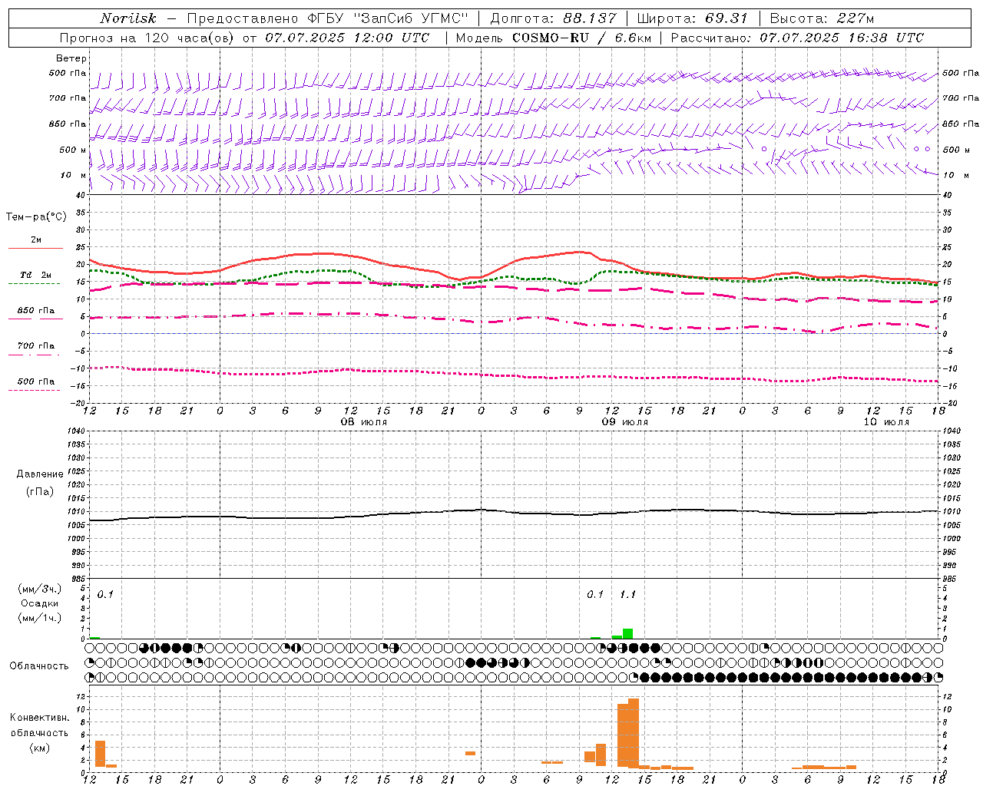Click '1040' on the left pressure axis

(x=76, y=431)
